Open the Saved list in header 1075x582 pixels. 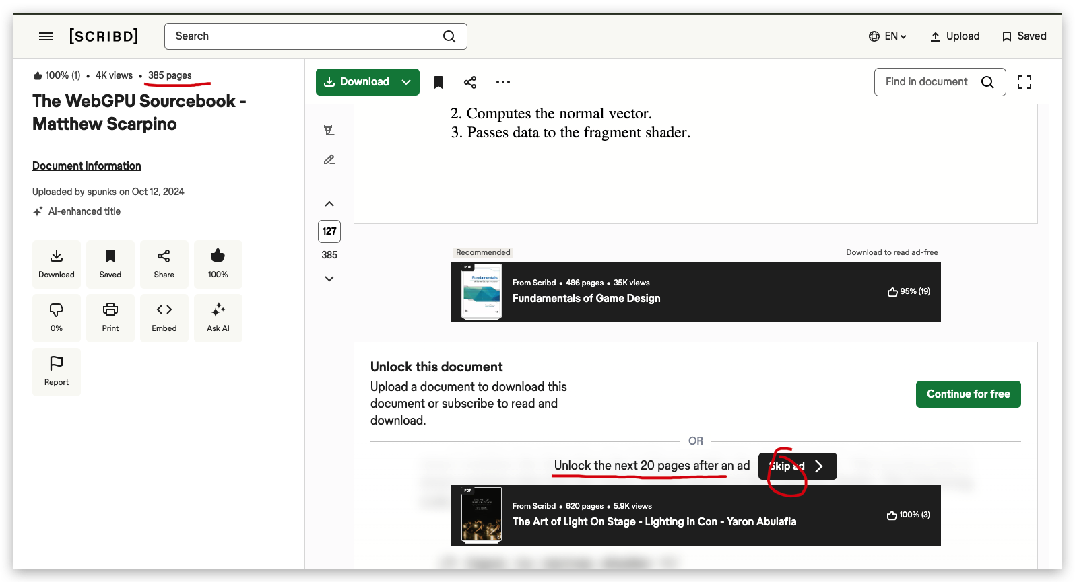[x=1024, y=36]
